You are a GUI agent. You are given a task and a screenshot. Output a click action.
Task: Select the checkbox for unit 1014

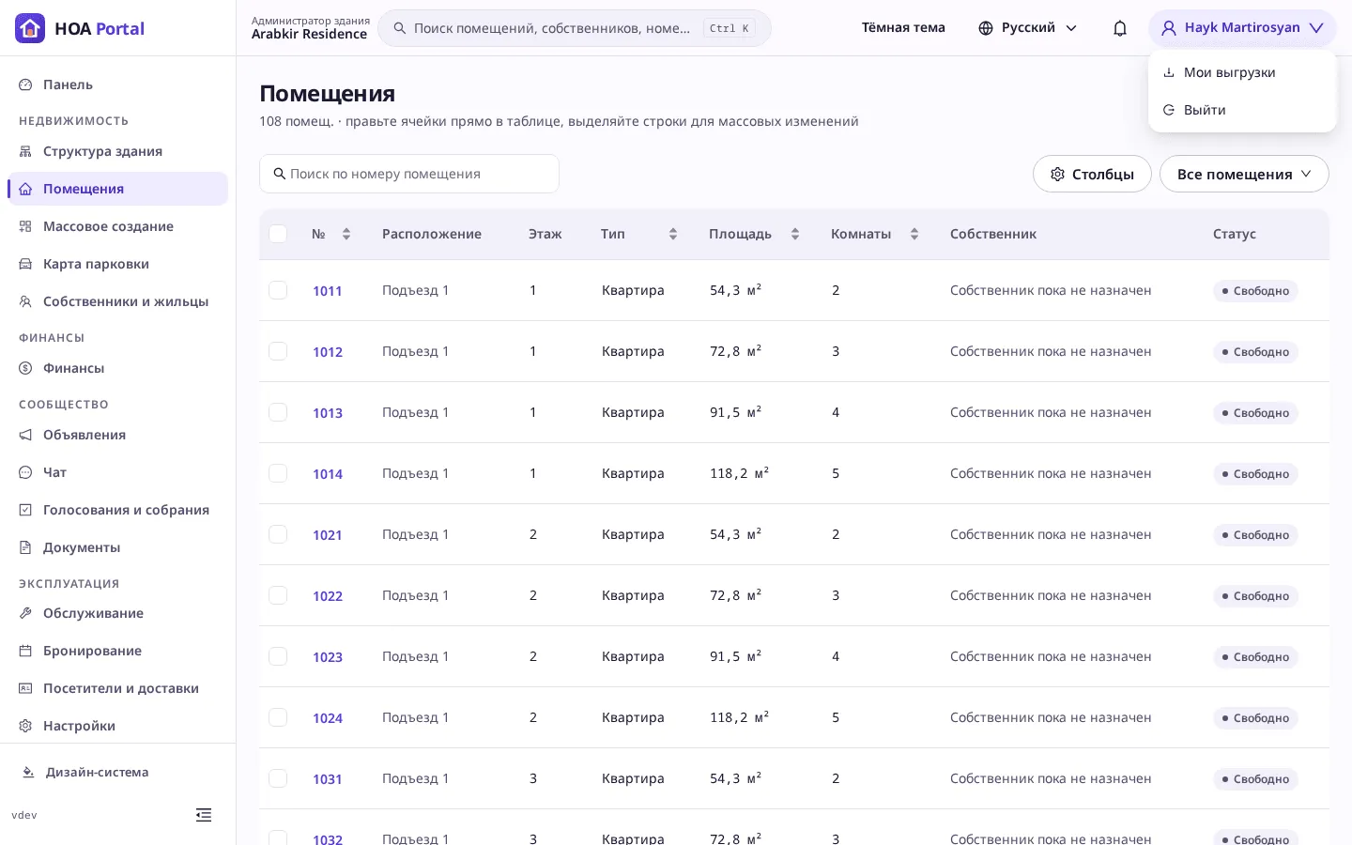click(x=278, y=473)
